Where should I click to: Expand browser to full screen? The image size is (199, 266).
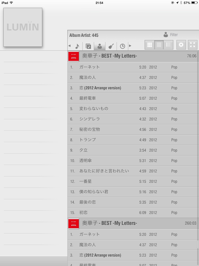[x=193, y=45]
